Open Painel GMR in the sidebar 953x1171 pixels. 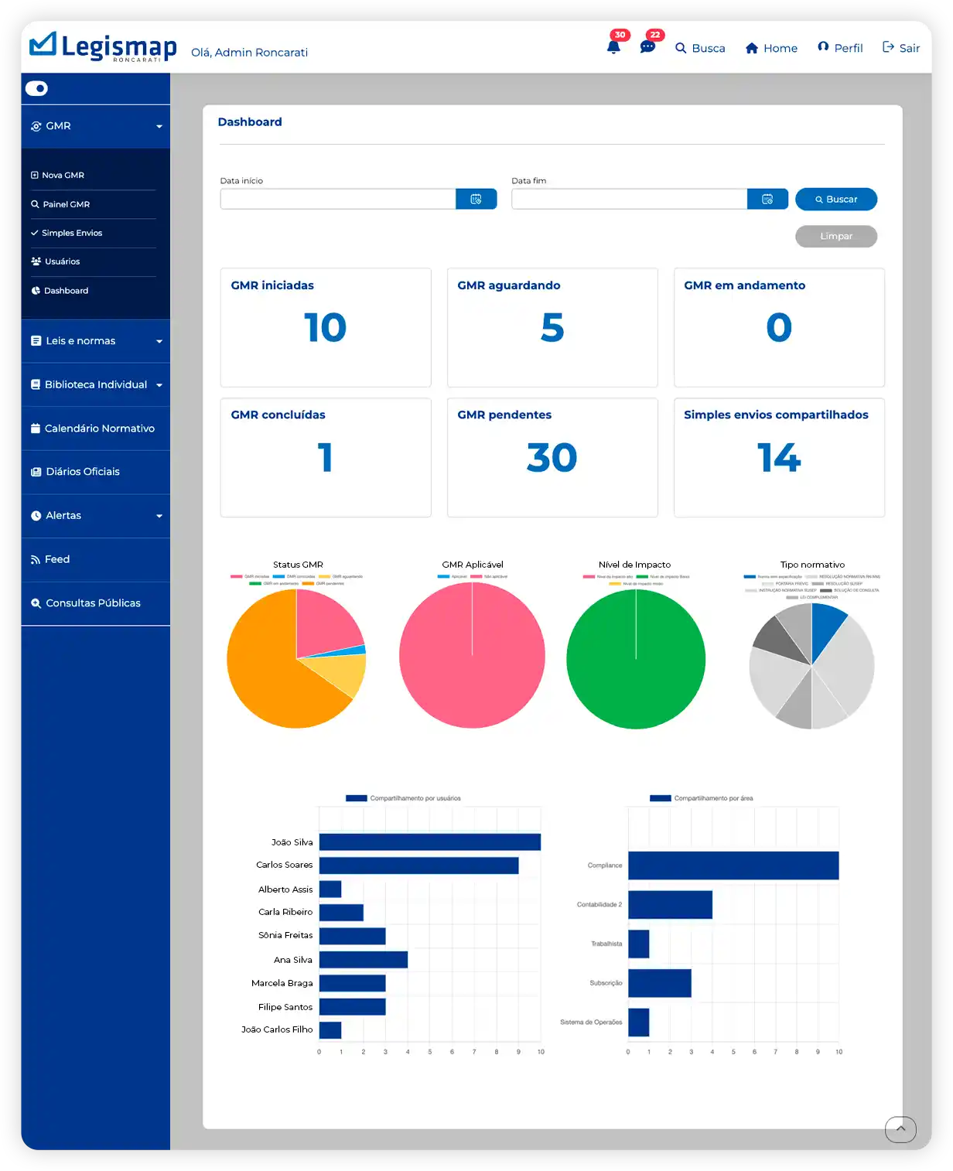click(66, 204)
